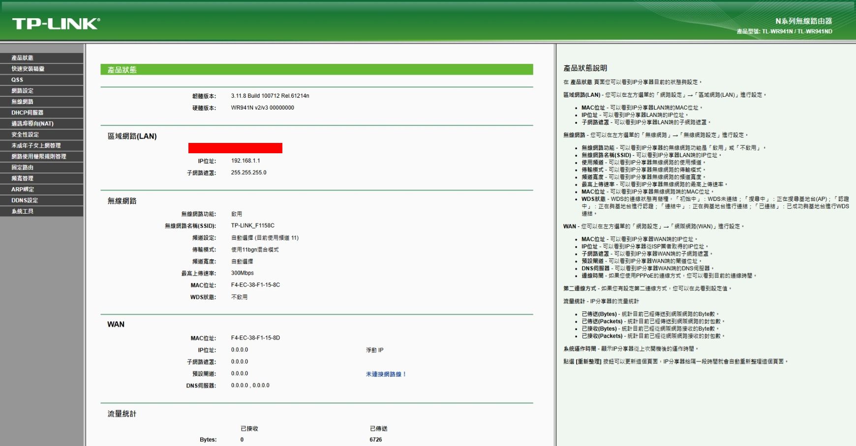Viewport: 856px width, 446px height.
Task: Open 網路設定 network settings
Action: 22,90
